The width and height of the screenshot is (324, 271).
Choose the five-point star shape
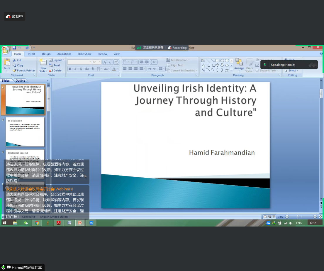tap(227, 70)
